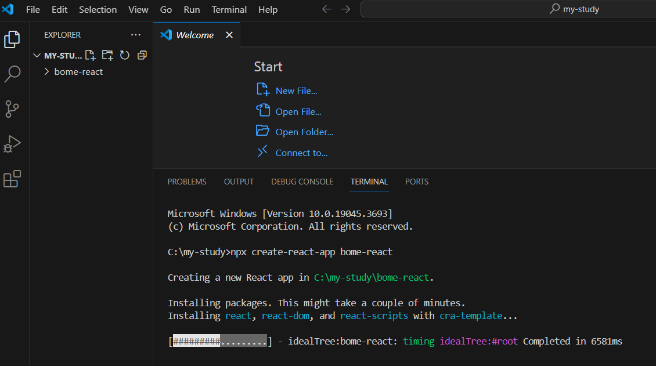Click the EXPLORER panel title
Image resolution: width=656 pixels, height=366 pixels.
tap(62, 35)
